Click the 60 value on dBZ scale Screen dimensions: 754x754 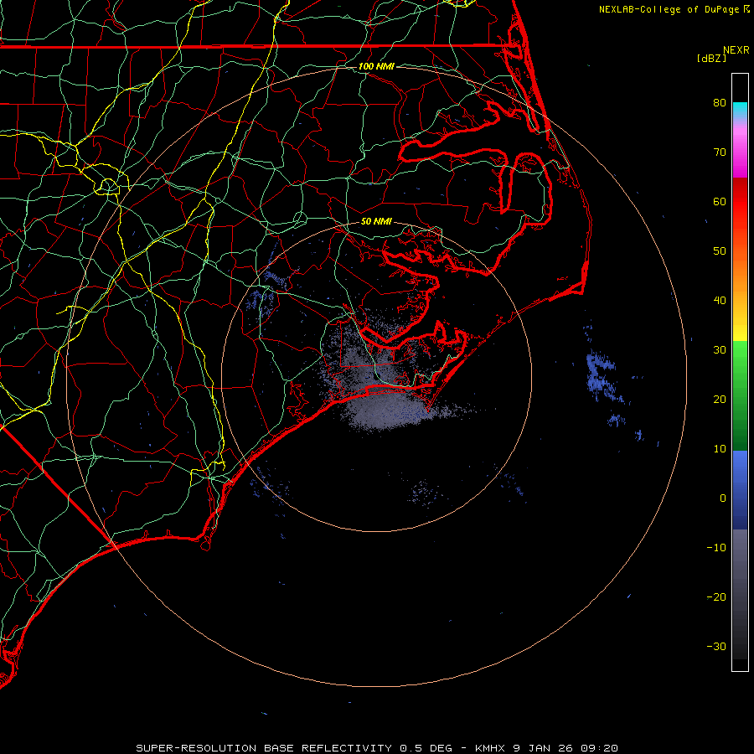coord(720,201)
